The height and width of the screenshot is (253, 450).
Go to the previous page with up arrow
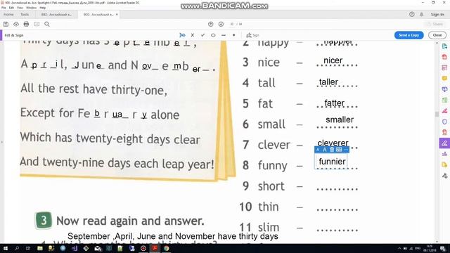[x=211, y=24]
